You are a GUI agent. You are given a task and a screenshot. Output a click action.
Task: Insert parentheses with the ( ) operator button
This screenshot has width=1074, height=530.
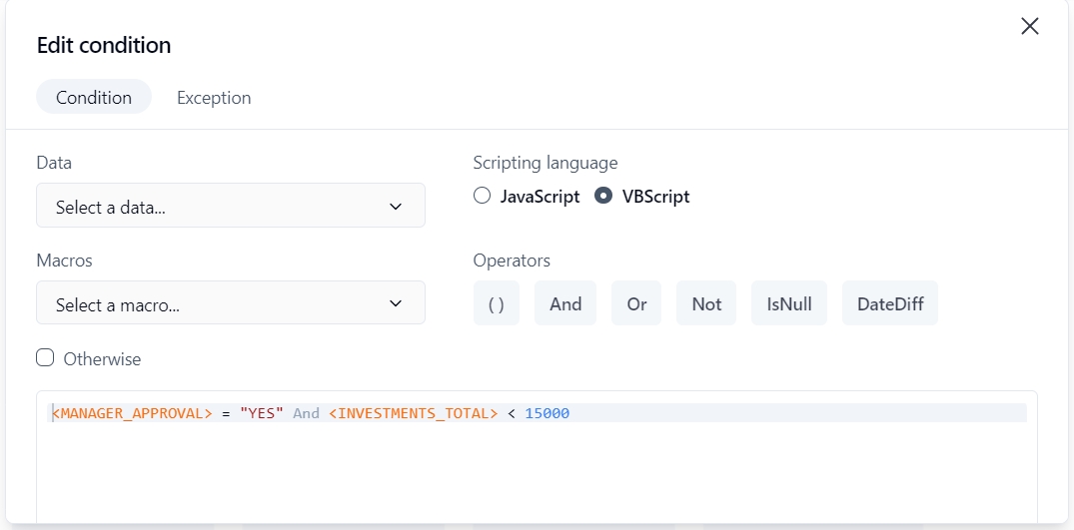coord(496,304)
